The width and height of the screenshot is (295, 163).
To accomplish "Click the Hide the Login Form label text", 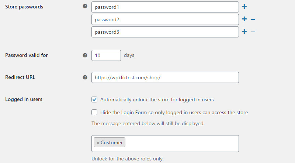I will pos(174,112).
